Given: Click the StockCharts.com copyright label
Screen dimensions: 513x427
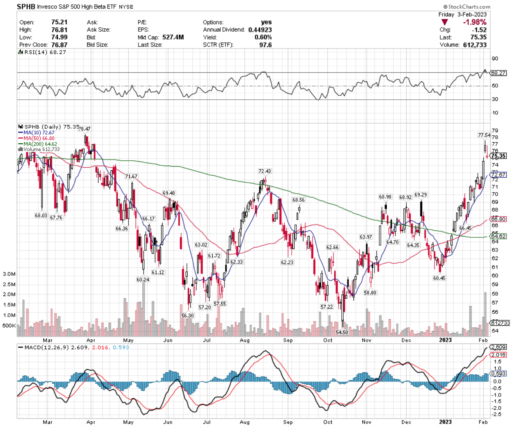Looking at the screenshot, I should click(x=467, y=7).
